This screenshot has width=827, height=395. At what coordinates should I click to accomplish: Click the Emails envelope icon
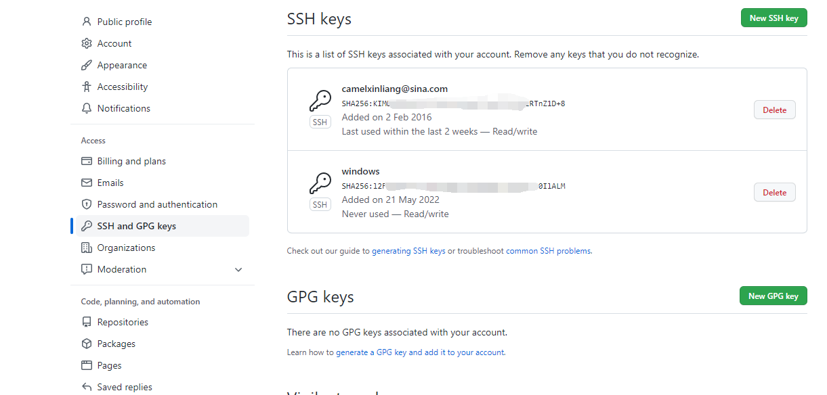point(87,183)
